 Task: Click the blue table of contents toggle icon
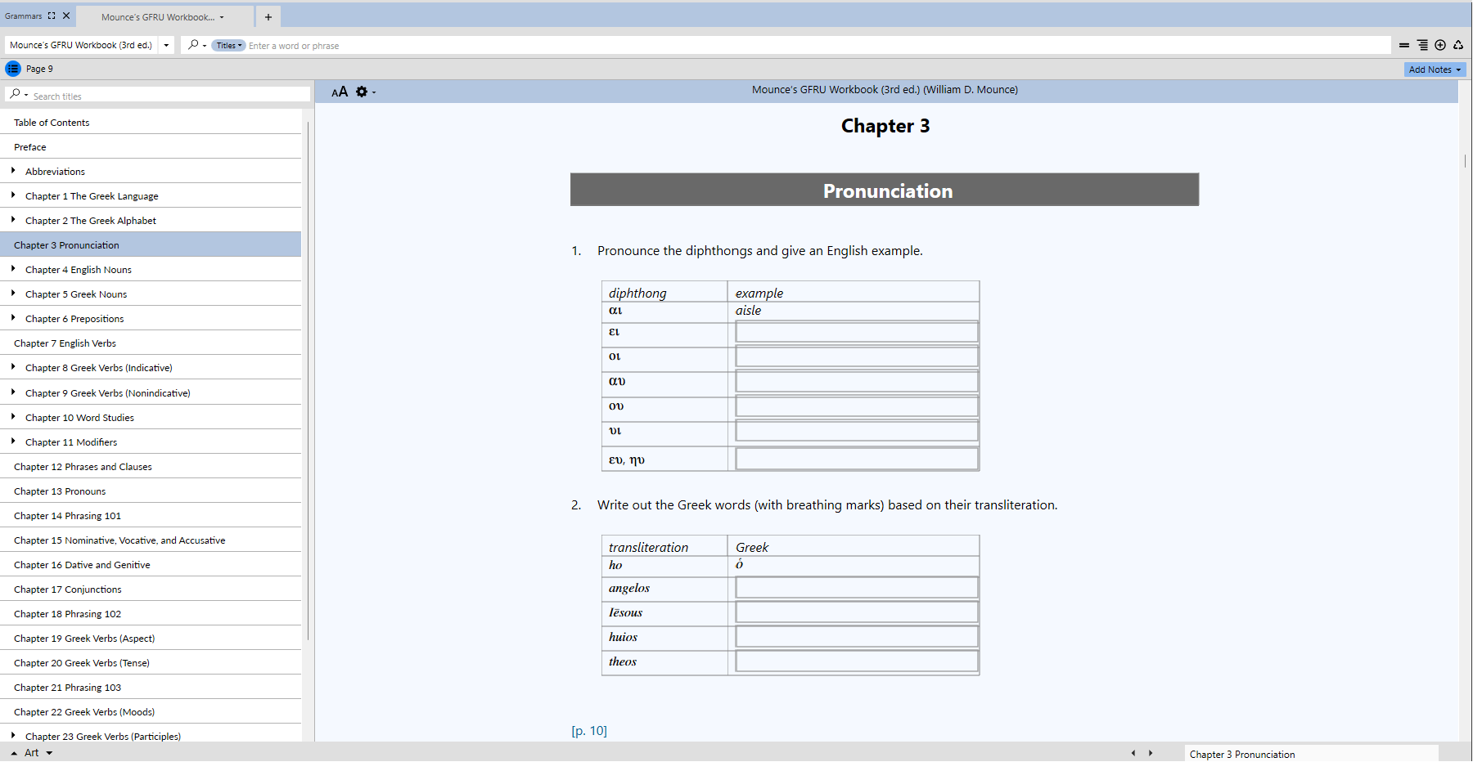click(x=13, y=69)
